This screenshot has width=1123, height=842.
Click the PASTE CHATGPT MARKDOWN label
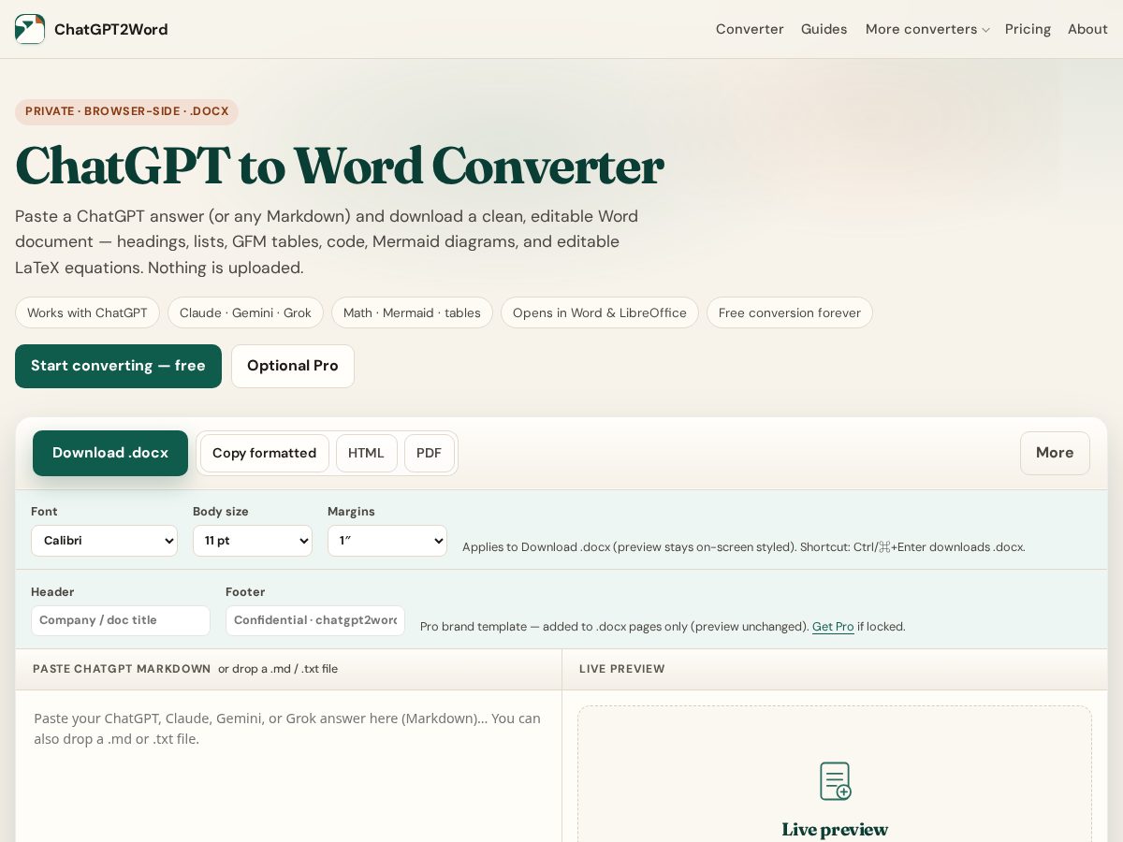click(x=122, y=669)
